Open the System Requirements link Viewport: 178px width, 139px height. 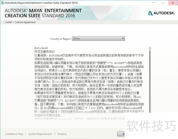pyautogui.click(x=40, y=134)
